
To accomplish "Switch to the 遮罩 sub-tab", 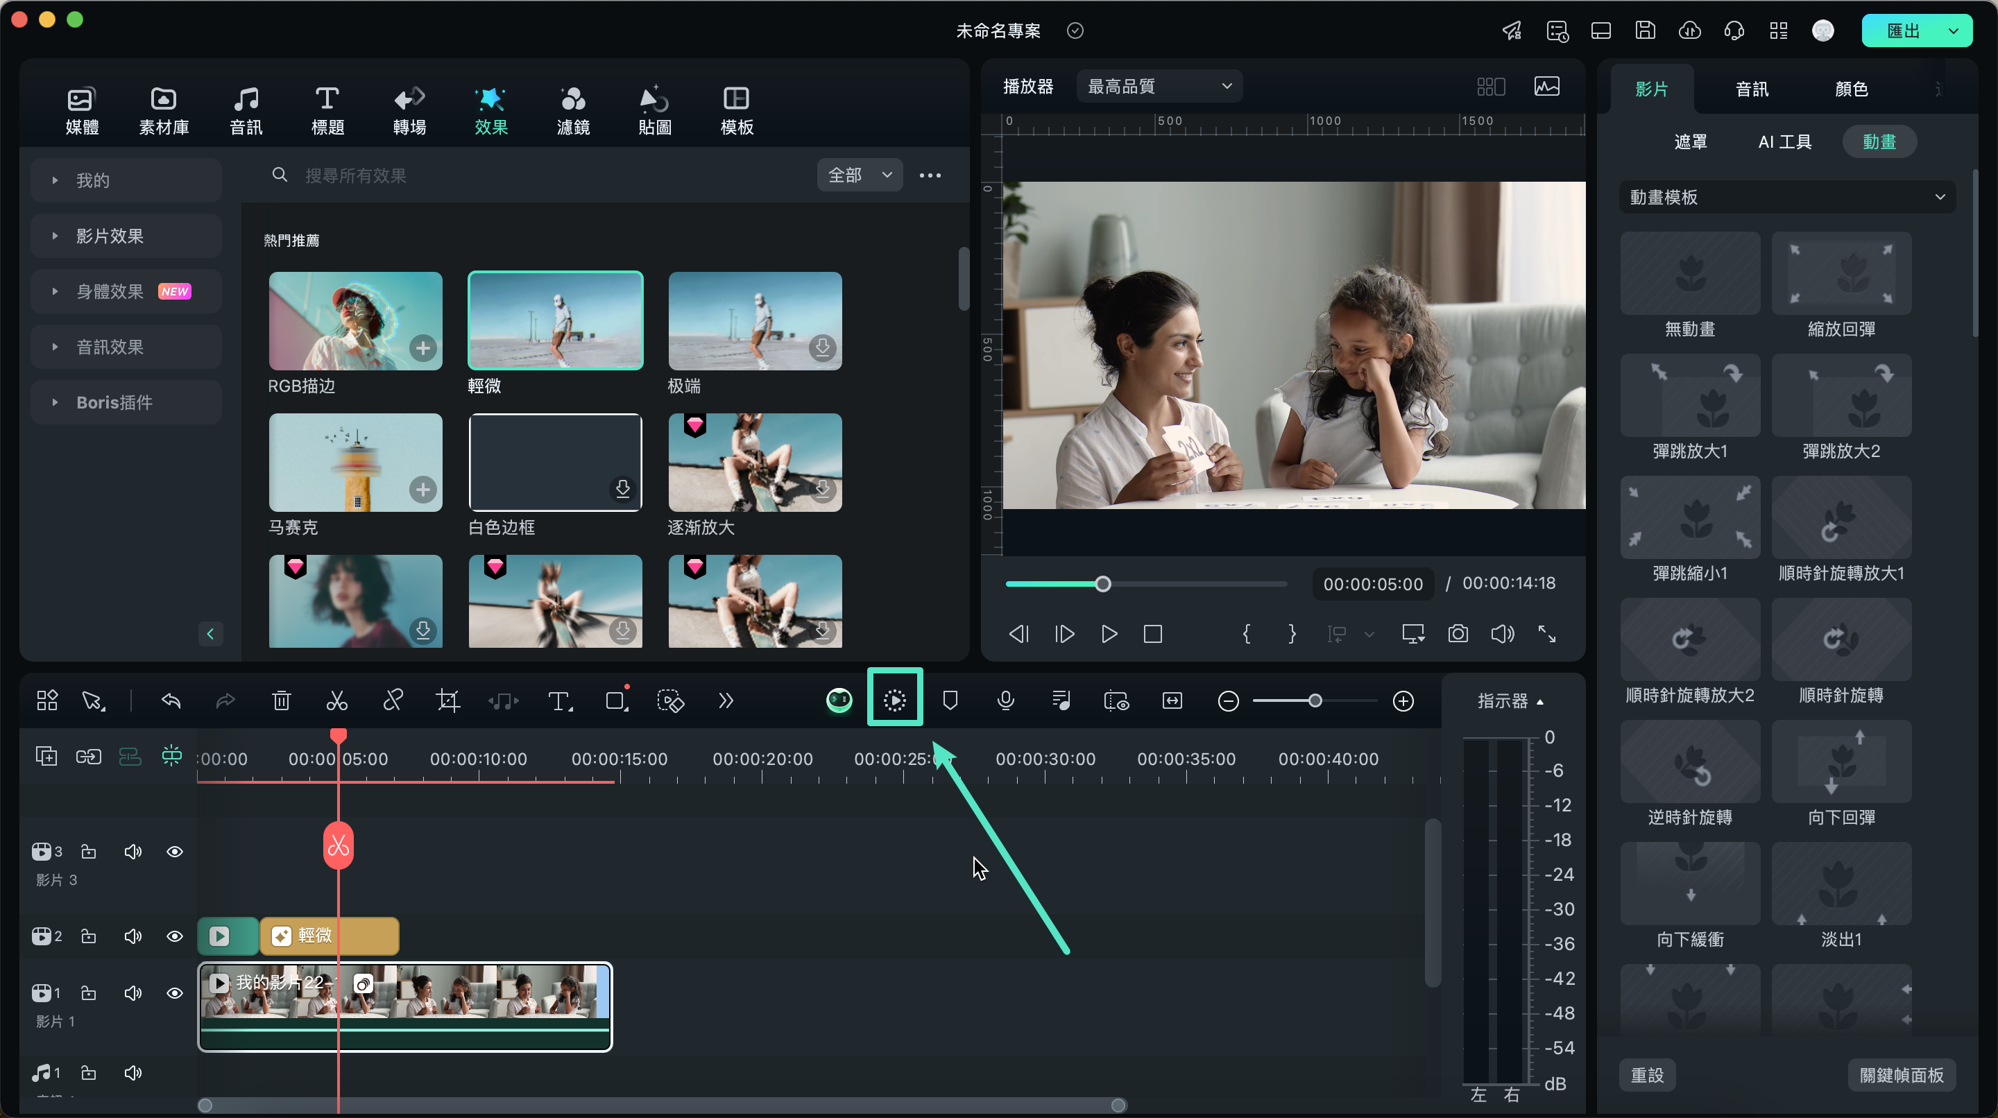I will 1690,142.
